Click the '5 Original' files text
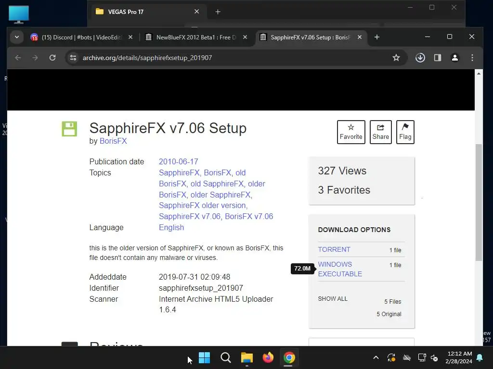Image resolution: width=493 pixels, height=369 pixels. click(389, 314)
